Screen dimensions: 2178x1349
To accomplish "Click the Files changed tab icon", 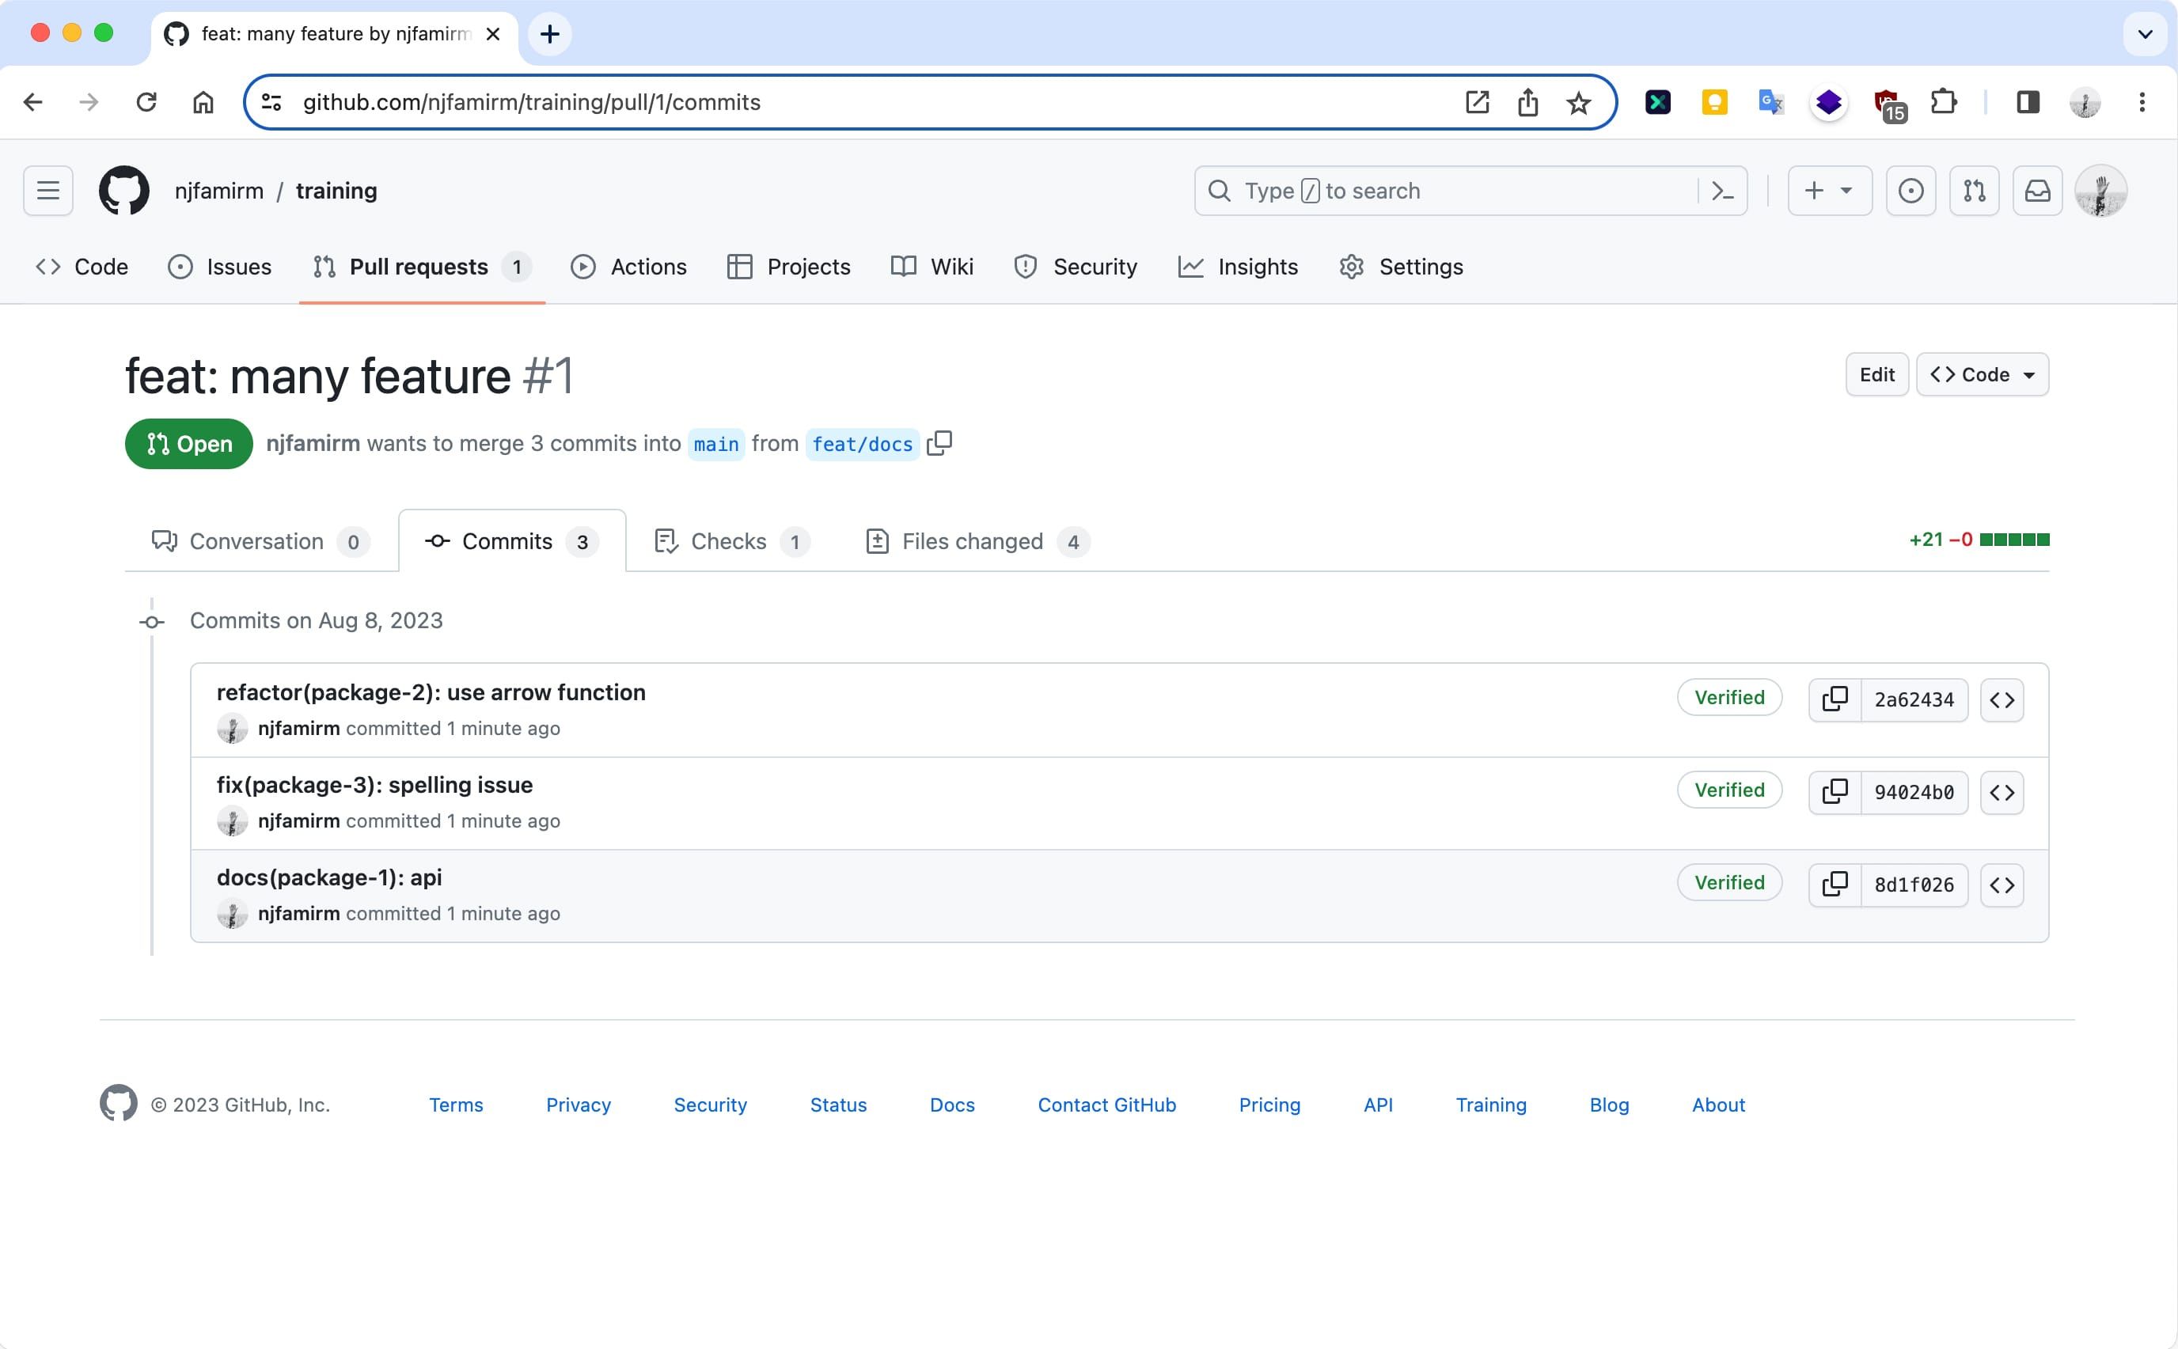I will coord(875,540).
